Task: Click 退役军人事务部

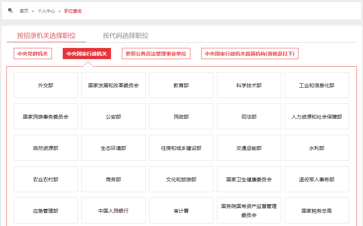Action: (x=316, y=179)
